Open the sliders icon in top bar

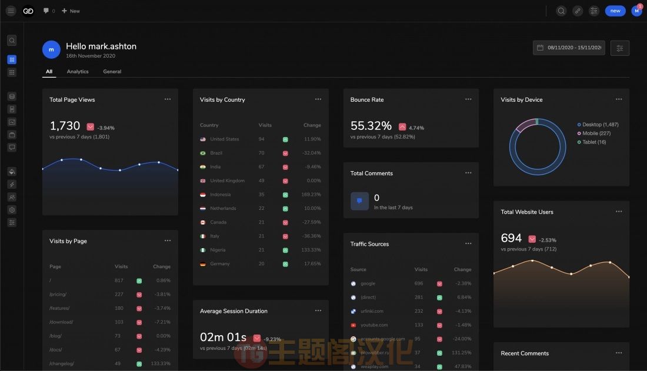pyautogui.click(x=594, y=11)
